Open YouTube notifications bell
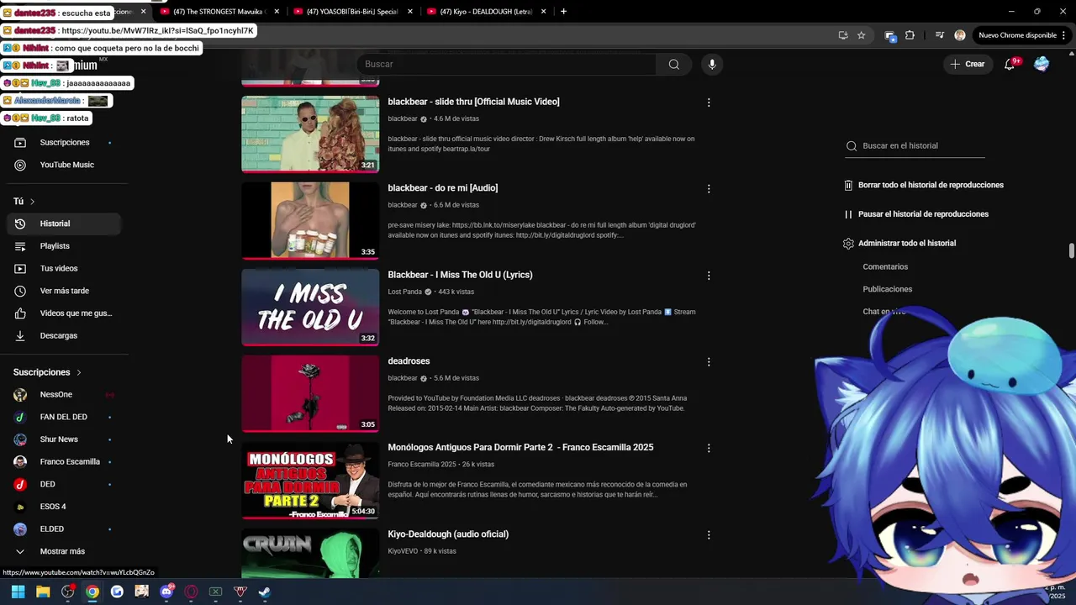 point(1010,64)
